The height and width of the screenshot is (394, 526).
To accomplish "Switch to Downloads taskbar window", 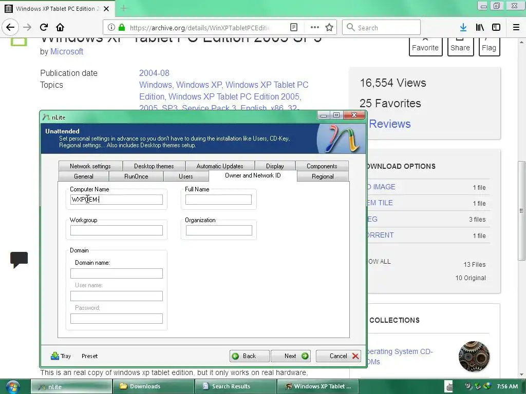I will (154, 386).
